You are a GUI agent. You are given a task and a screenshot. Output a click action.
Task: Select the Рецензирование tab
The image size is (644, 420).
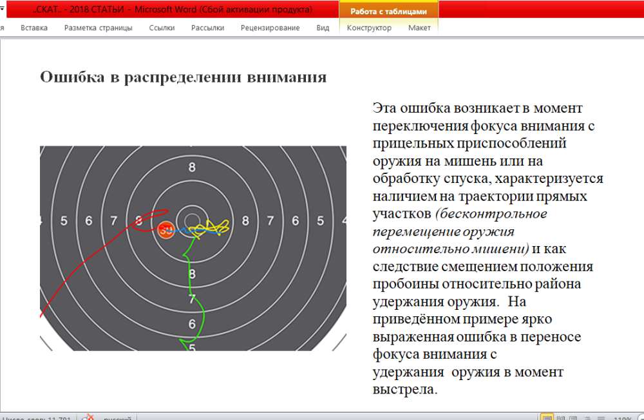[270, 28]
